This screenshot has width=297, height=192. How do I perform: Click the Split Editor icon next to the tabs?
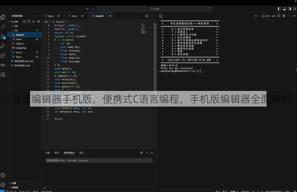click(147, 16)
